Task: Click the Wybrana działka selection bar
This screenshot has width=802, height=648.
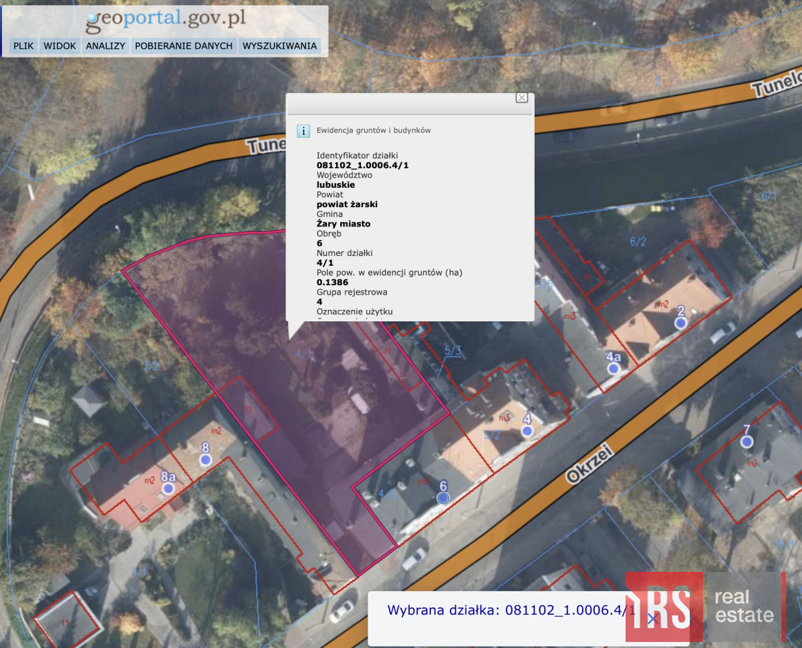Action: point(501,610)
